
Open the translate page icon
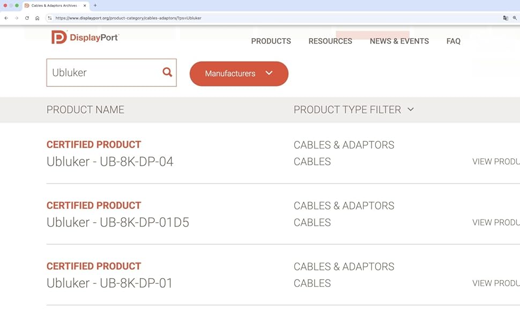(505, 18)
